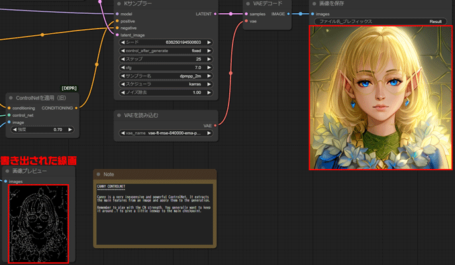
Task: Collapse the 画像を保存 node via its title dot
Action: click(x=314, y=4)
